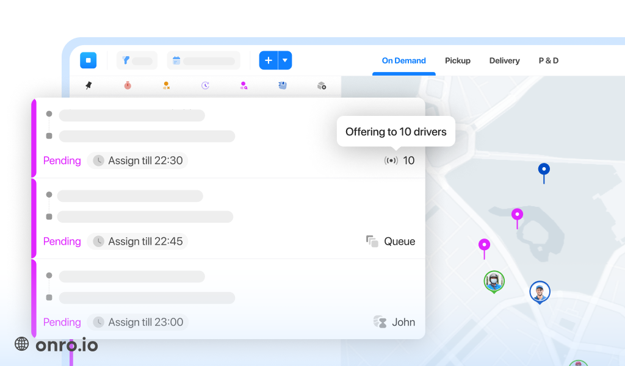Click the Offering to 10 drivers tooltip
The height and width of the screenshot is (366, 625).
(396, 132)
